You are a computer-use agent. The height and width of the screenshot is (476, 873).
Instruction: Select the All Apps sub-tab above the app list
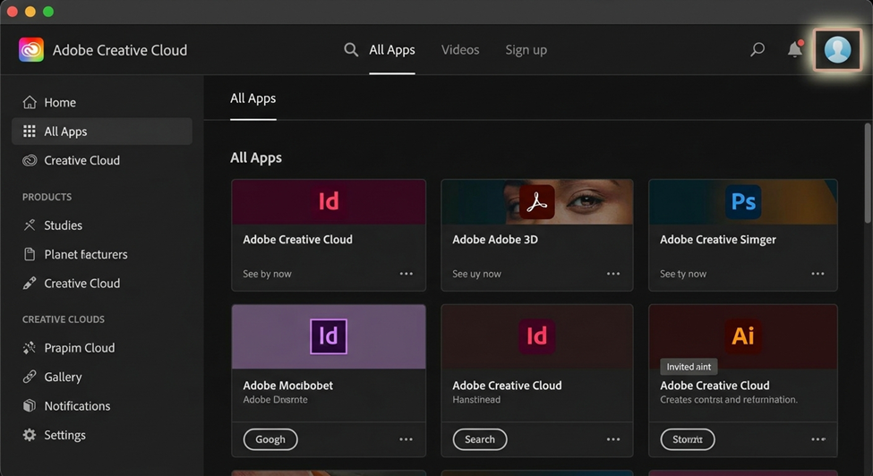click(x=253, y=98)
